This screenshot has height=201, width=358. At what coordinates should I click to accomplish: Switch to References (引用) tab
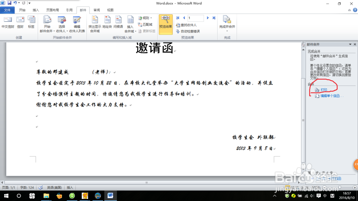69,10
